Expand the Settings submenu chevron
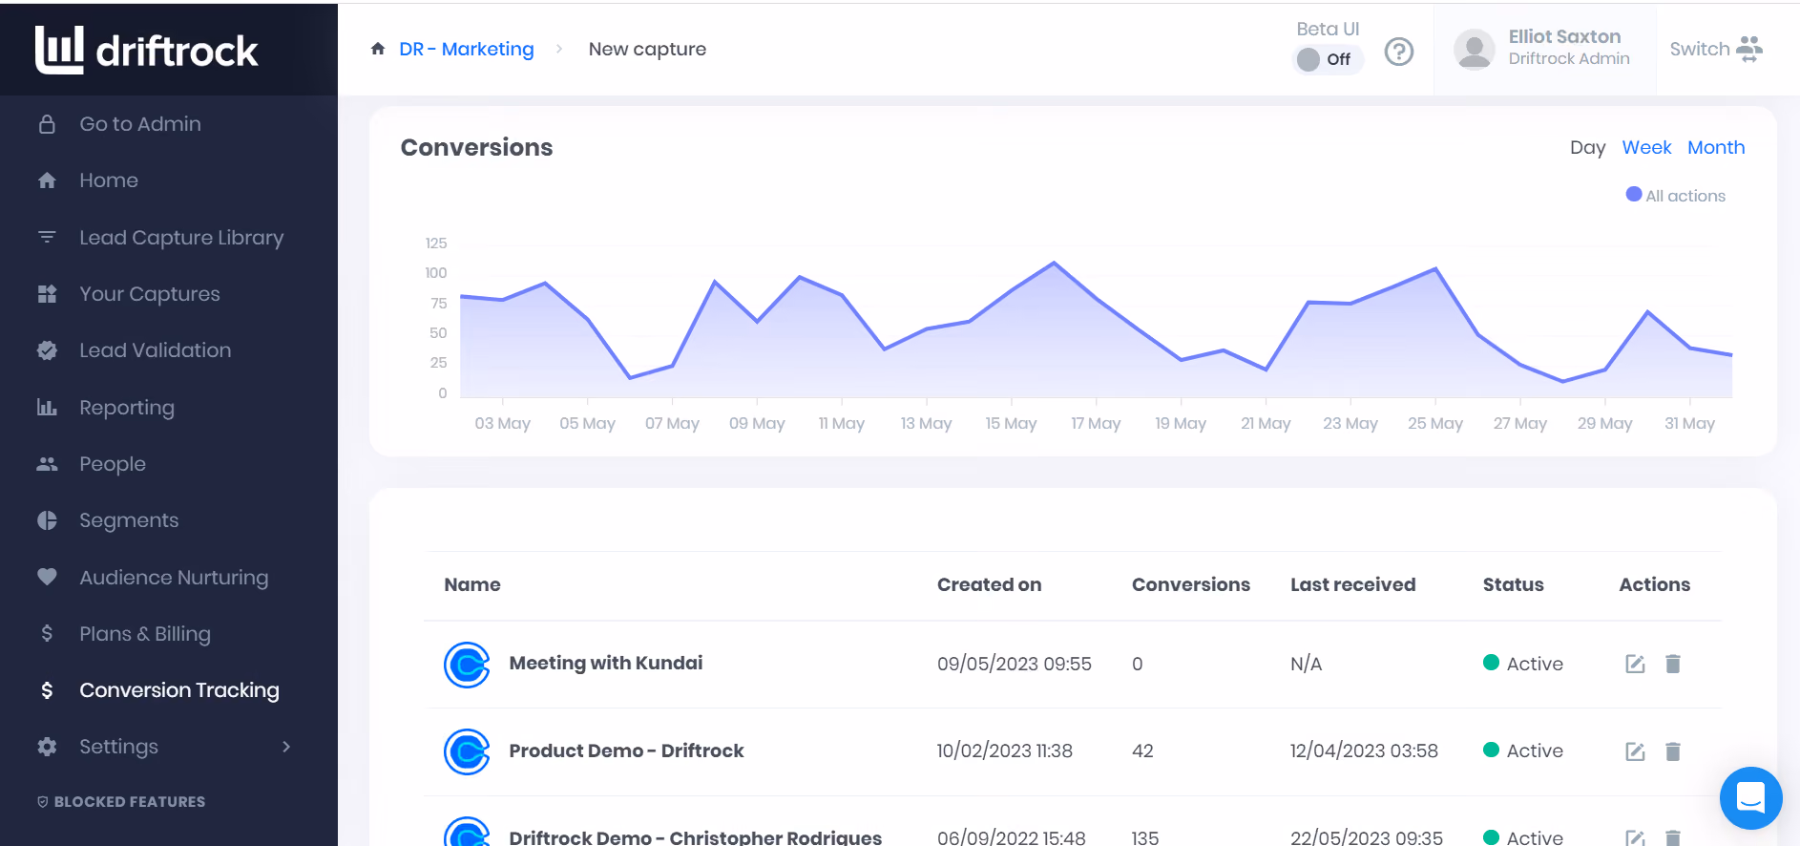This screenshot has height=846, width=1800. tap(286, 747)
